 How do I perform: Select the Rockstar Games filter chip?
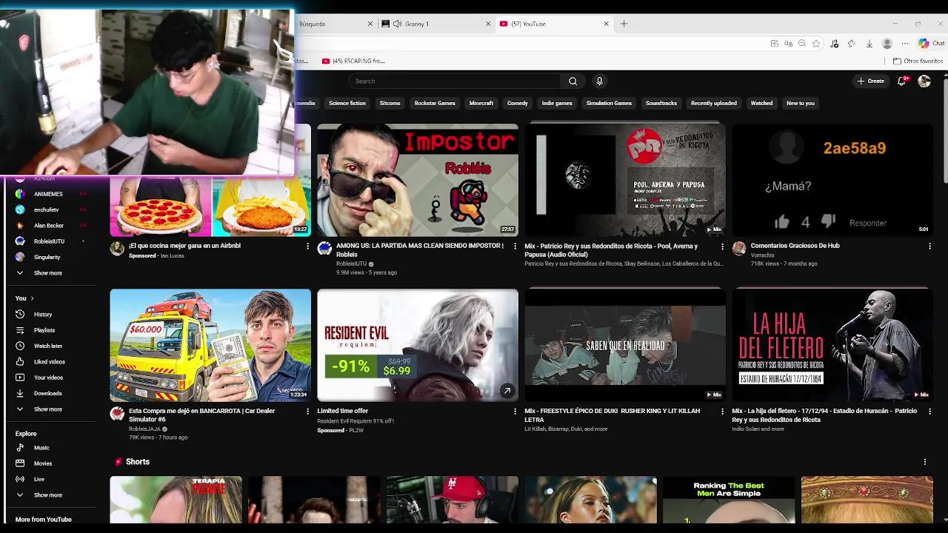click(435, 103)
